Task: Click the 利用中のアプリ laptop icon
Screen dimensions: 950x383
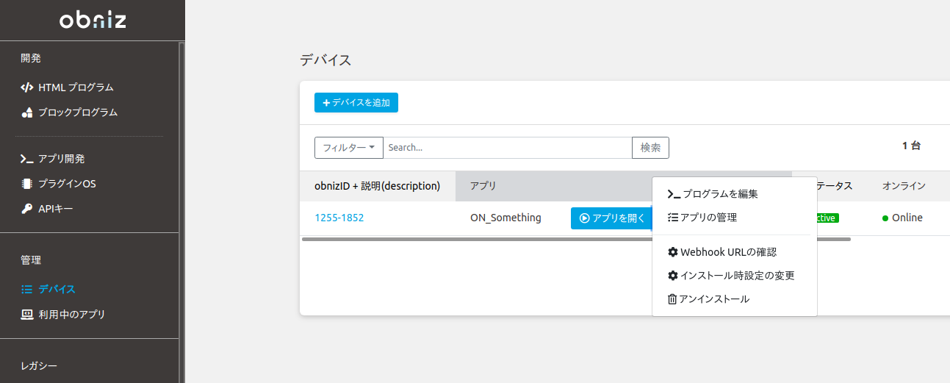Action: point(26,315)
